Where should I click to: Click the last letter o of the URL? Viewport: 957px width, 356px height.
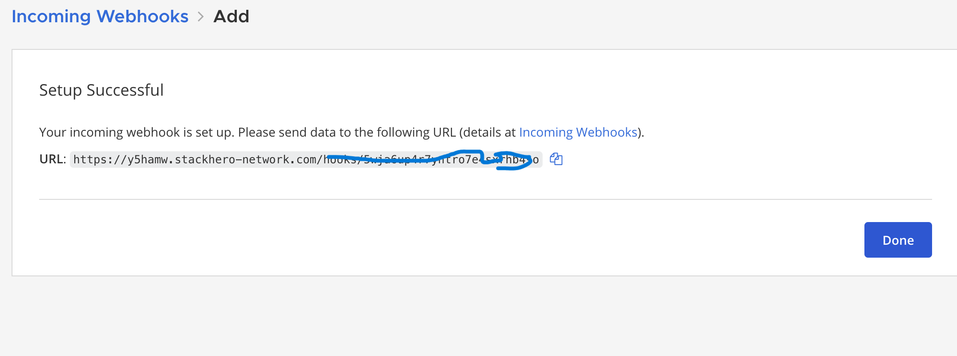pyautogui.click(x=535, y=159)
